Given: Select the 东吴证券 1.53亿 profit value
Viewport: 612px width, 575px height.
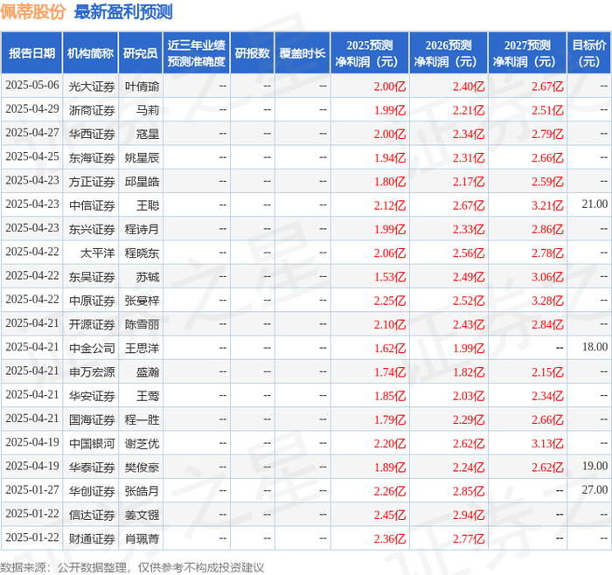Looking at the screenshot, I should click(390, 277).
